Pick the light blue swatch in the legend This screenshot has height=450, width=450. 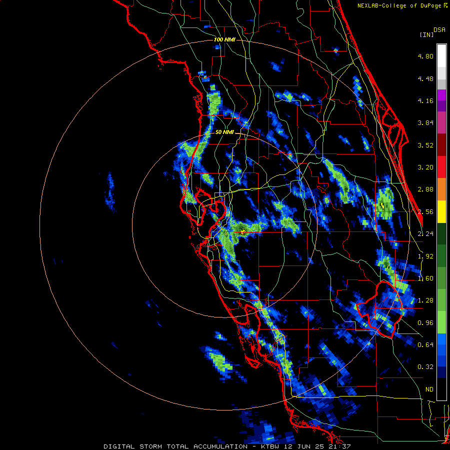tap(441, 339)
